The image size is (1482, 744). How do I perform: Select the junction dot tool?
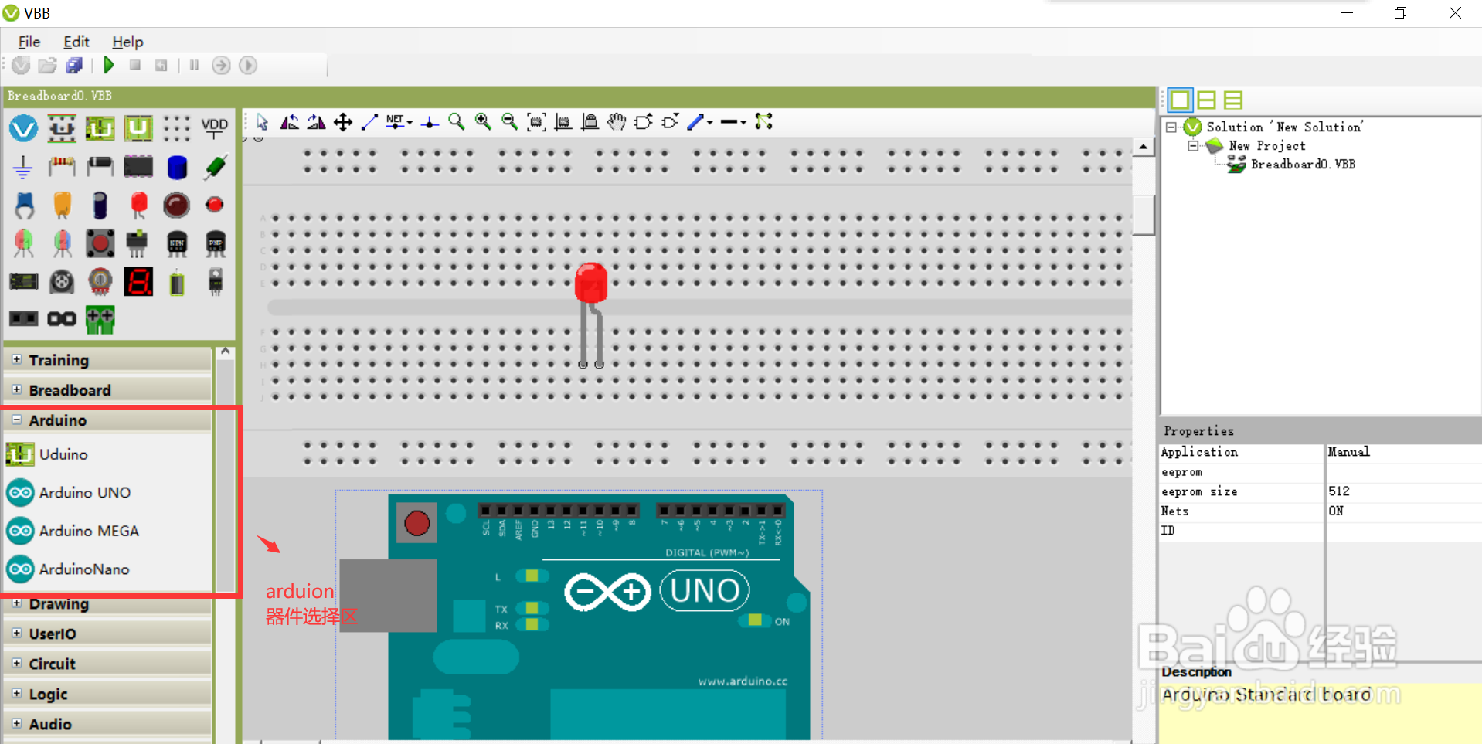430,122
